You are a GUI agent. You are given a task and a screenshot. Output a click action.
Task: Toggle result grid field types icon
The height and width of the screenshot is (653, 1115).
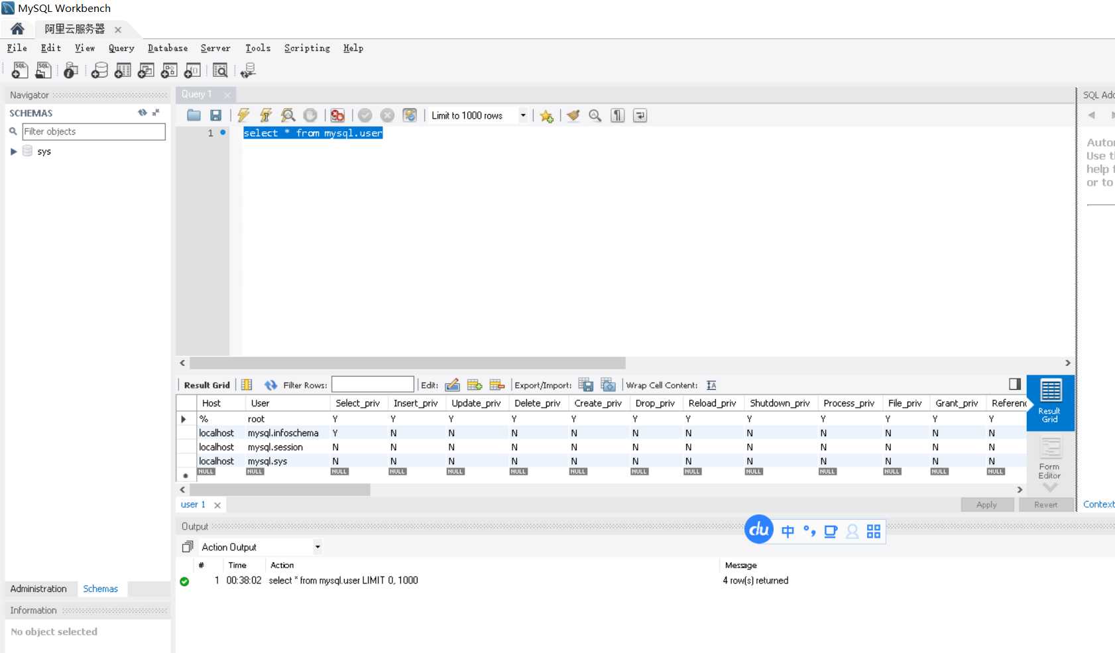(x=247, y=385)
